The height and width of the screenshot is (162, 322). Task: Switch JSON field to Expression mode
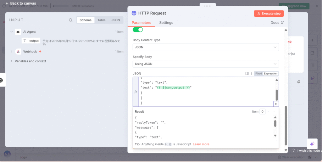tap(270, 74)
